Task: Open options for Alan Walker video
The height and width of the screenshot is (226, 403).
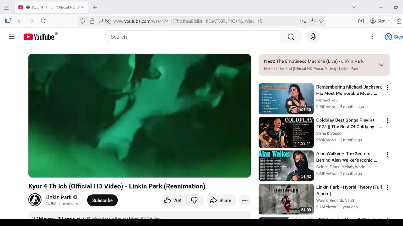Action: tap(387, 154)
